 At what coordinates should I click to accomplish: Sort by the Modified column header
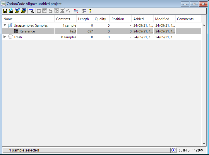(x=164, y=19)
